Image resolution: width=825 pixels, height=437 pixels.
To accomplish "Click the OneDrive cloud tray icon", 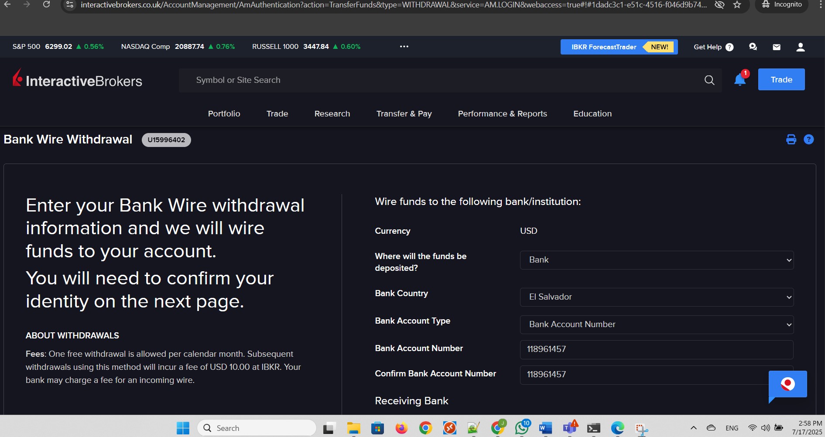I will point(711,428).
